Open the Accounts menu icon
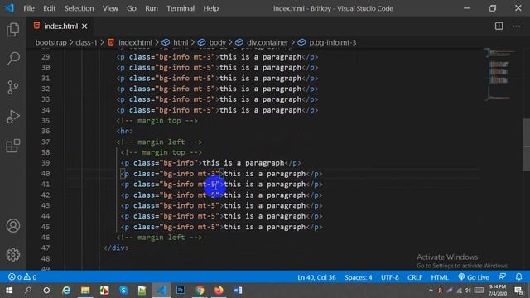 13,226
